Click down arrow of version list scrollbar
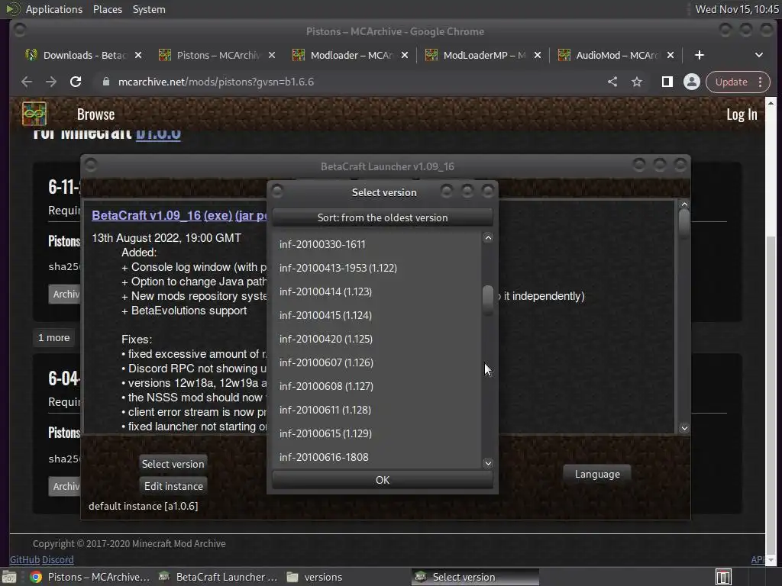The image size is (782, 586). (488, 463)
